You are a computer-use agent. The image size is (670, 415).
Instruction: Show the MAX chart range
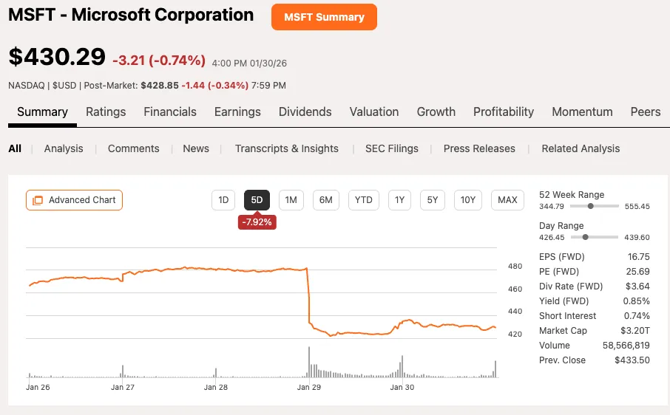[x=507, y=200]
